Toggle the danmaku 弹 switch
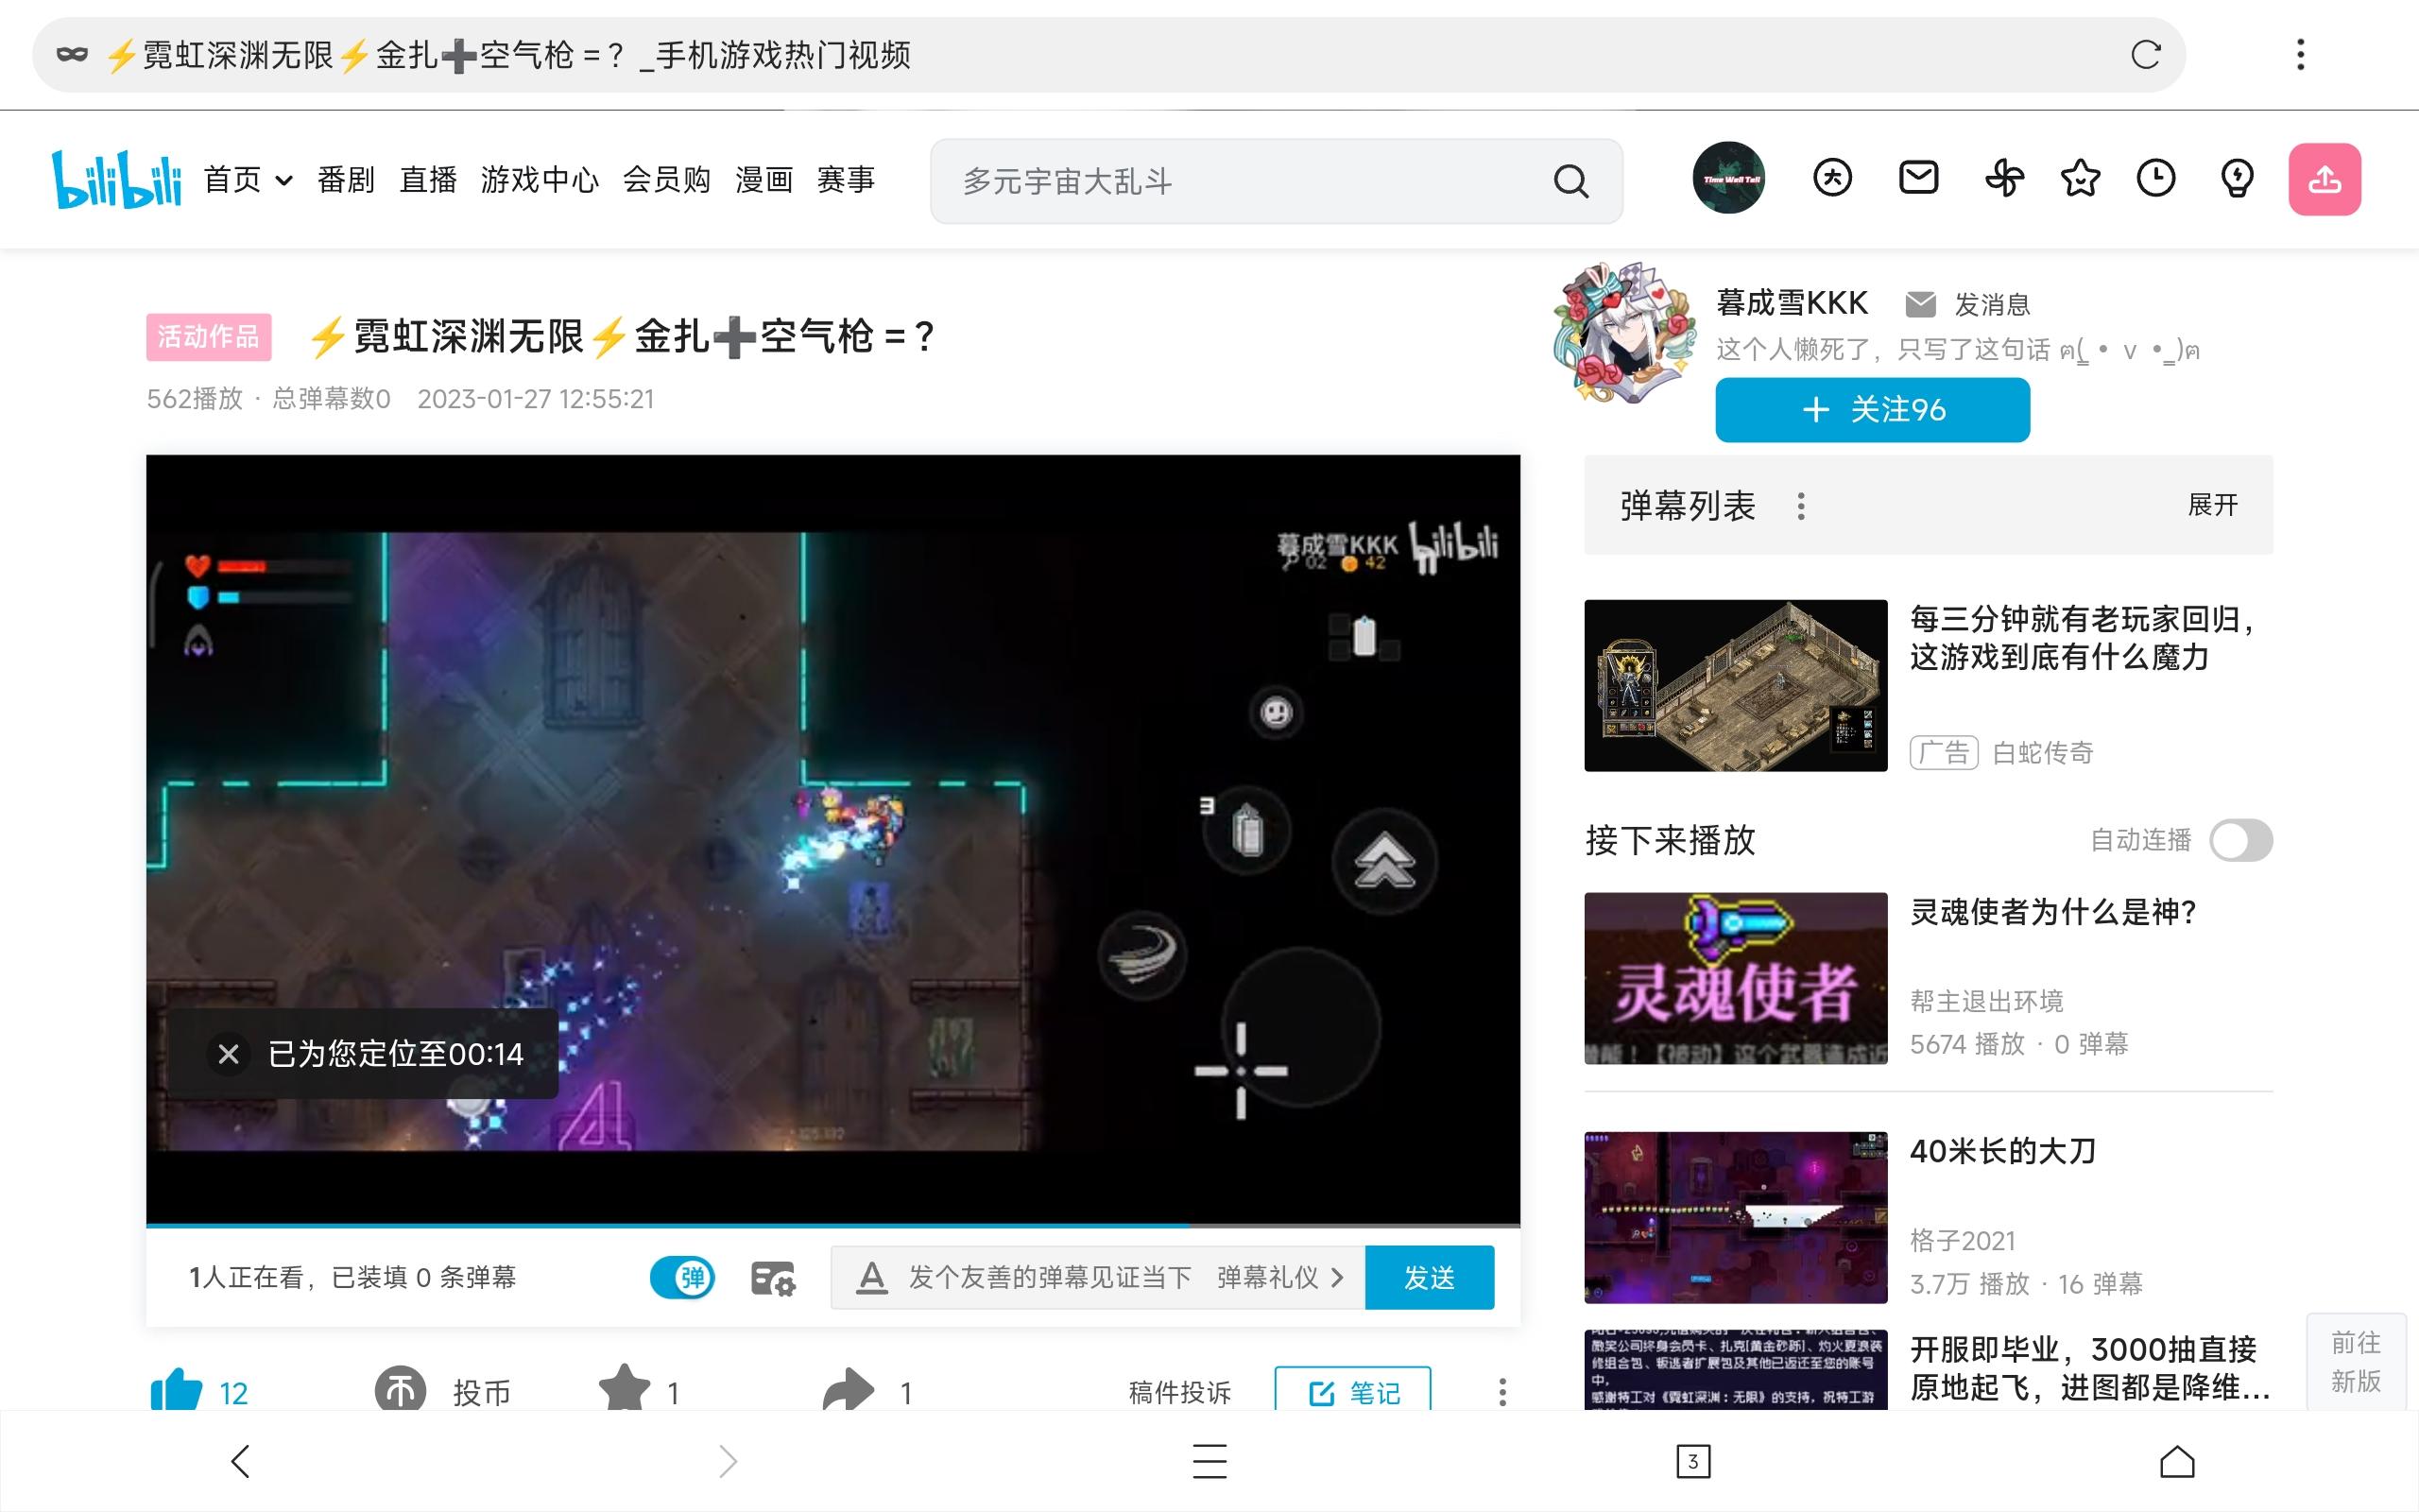The height and width of the screenshot is (1512, 2419). [683, 1278]
